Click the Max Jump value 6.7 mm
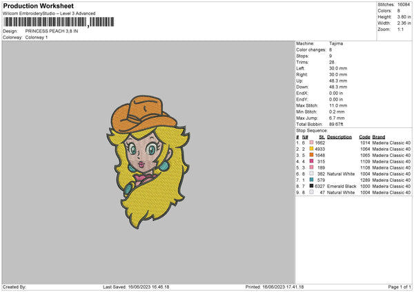The image size is (414, 292). pyautogui.click(x=337, y=118)
